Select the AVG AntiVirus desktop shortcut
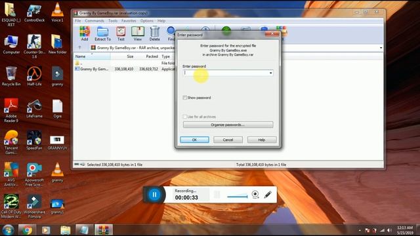The image size is (420, 236). click(x=11, y=174)
